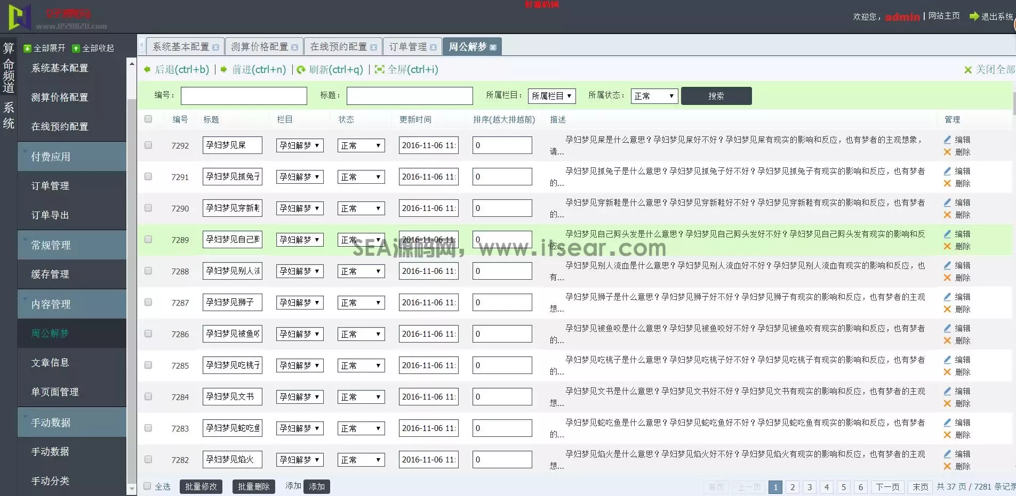The image size is (1016, 496).
Task: Click edit pencil icon for row 7289
Action: [x=947, y=234]
